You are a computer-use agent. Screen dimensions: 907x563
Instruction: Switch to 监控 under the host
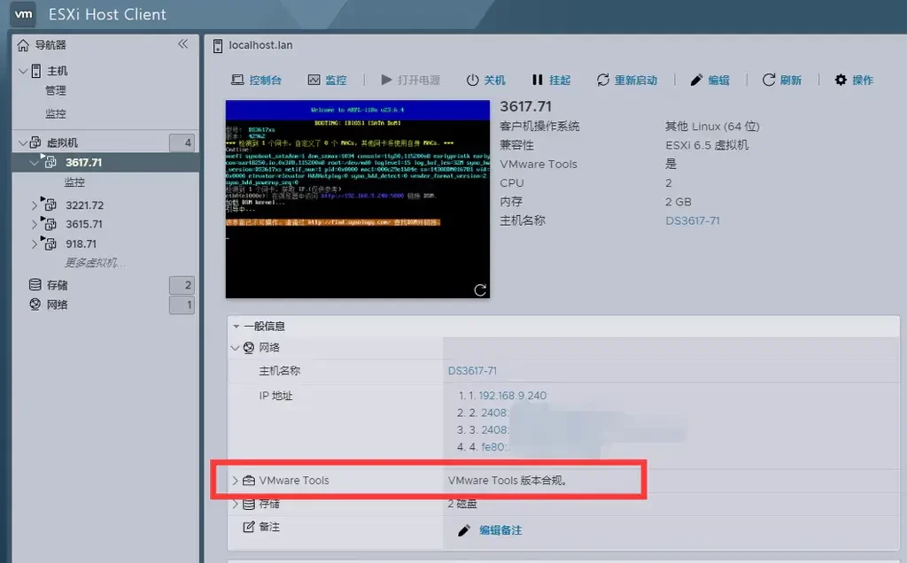pyautogui.click(x=55, y=113)
